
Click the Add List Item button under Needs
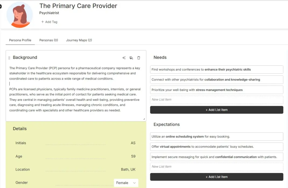click(217, 110)
